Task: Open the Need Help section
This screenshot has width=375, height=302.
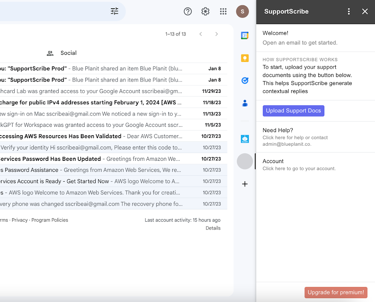Action: coord(315,137)
